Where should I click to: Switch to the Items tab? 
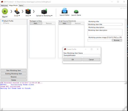(x=21, y=6)
